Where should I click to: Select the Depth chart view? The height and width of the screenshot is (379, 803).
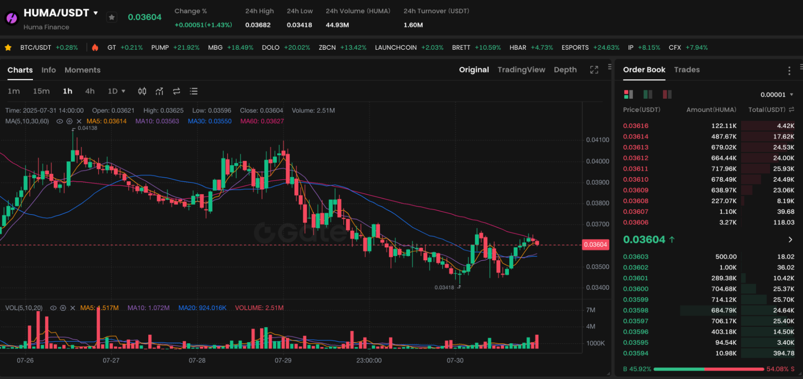[x=565, y=70]
